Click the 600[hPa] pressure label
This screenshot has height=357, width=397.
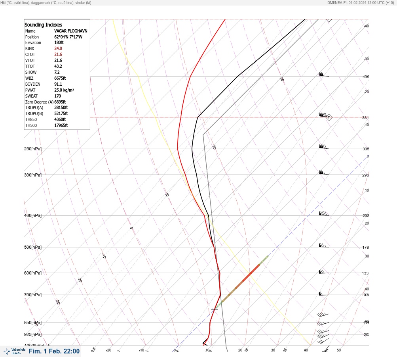33,273
